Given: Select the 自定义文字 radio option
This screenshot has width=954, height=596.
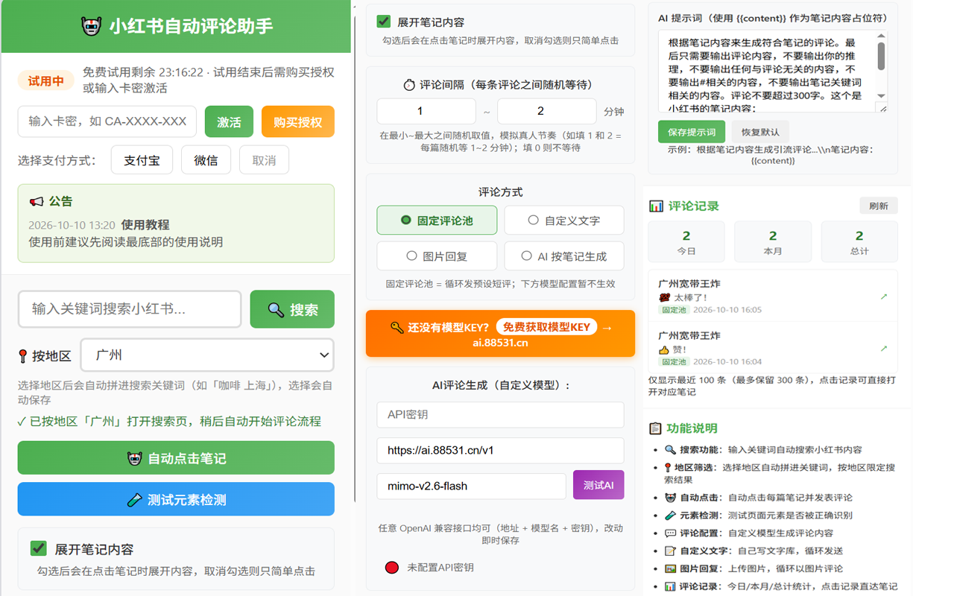Looking at the screenshot, I should pyautogui.click(x=564, y=220).
